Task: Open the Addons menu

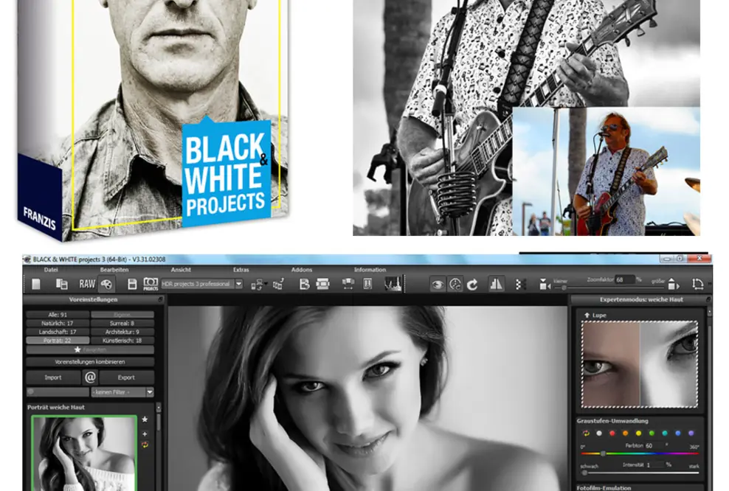Action: click(302, 270)
